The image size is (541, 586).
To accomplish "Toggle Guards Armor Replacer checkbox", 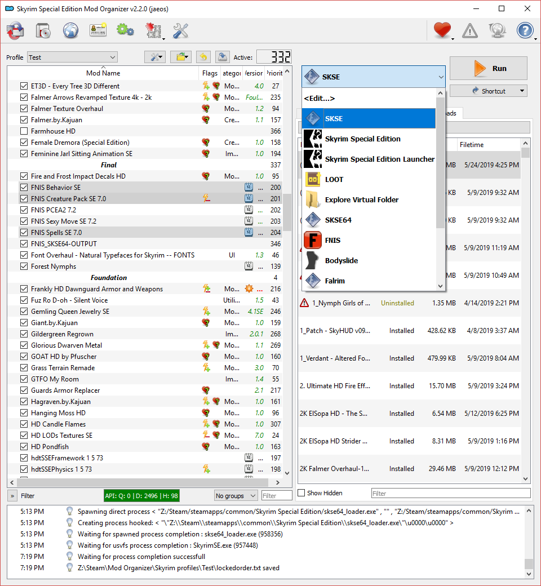I will pyautogui.click(x=24, y=390).
